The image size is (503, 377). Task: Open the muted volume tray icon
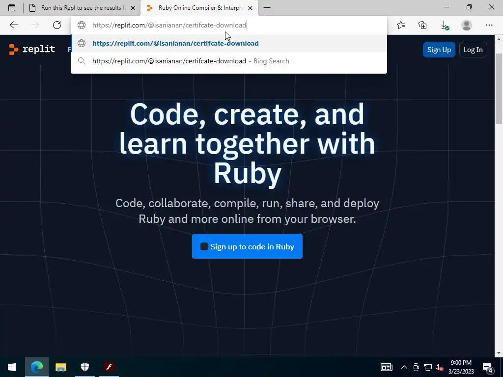tap(439, 367)
